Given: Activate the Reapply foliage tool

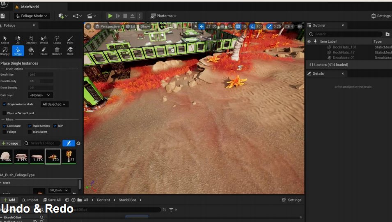Looking at the screenshot, I should click(x=5, y=51).
